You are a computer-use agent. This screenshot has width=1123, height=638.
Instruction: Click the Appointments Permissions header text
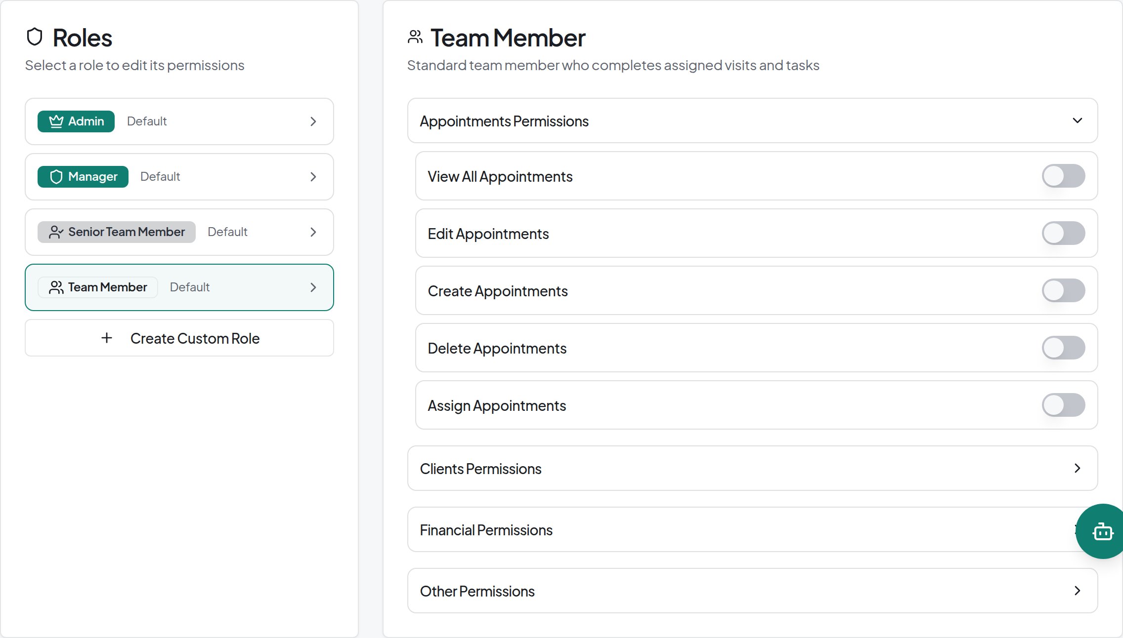[x=504, y=121]
